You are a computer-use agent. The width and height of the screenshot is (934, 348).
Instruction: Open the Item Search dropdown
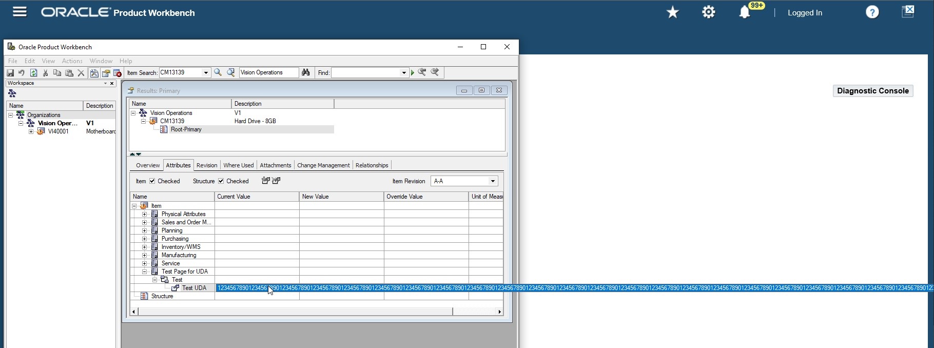click(206, 73)
